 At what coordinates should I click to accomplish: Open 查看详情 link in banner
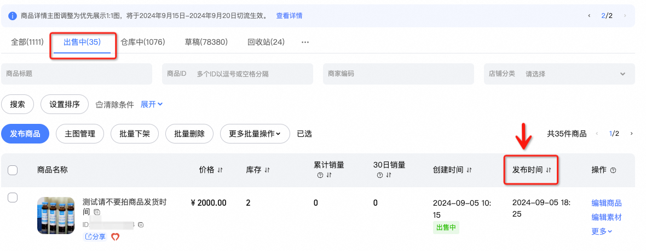289,16
